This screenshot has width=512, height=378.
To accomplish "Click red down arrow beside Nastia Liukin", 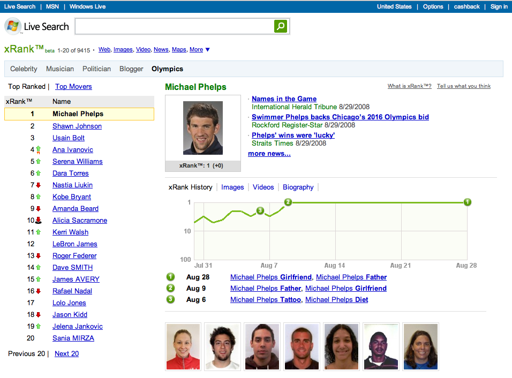I will pos(38,185).
